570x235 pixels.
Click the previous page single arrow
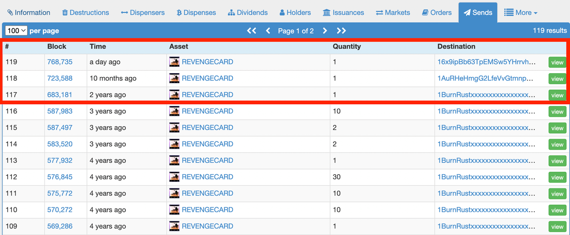click(x=268, y=31)
